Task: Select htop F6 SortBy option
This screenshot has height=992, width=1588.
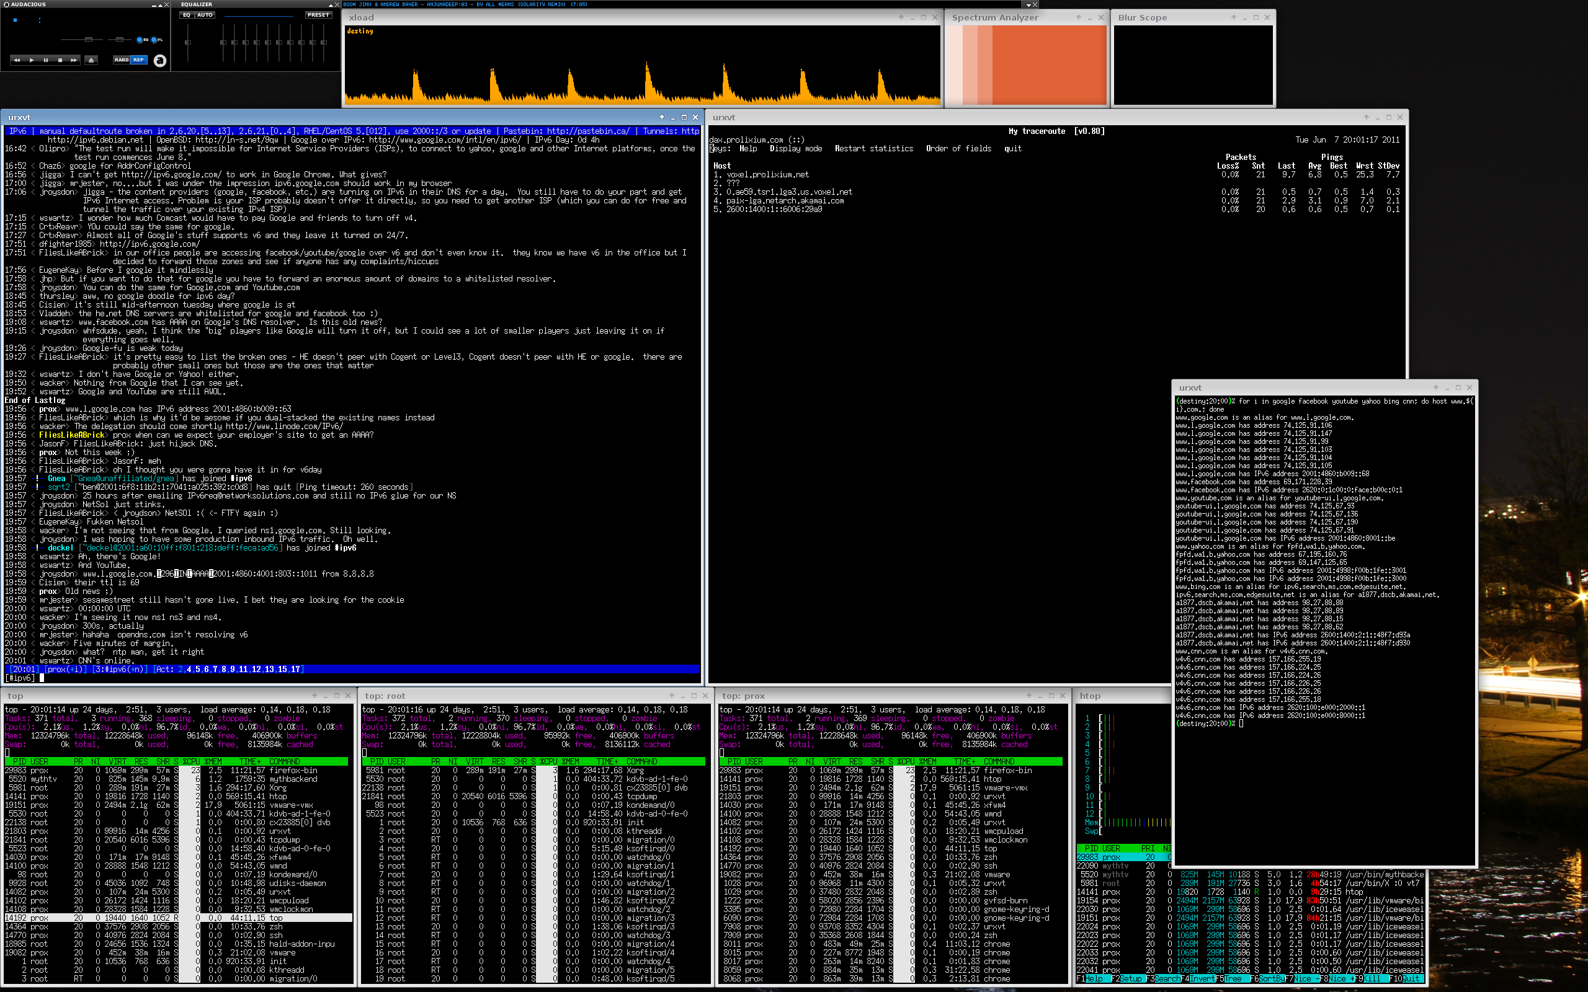Action: coord(1268,978)
